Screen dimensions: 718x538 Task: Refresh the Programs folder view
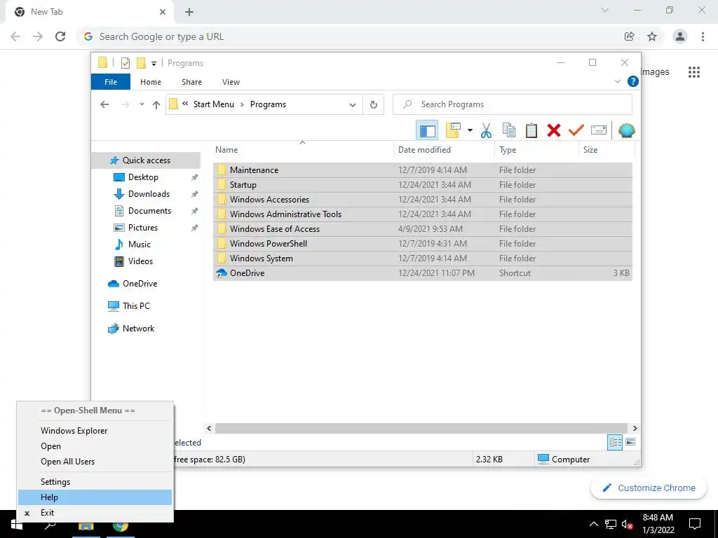click(x=374, y=105)
